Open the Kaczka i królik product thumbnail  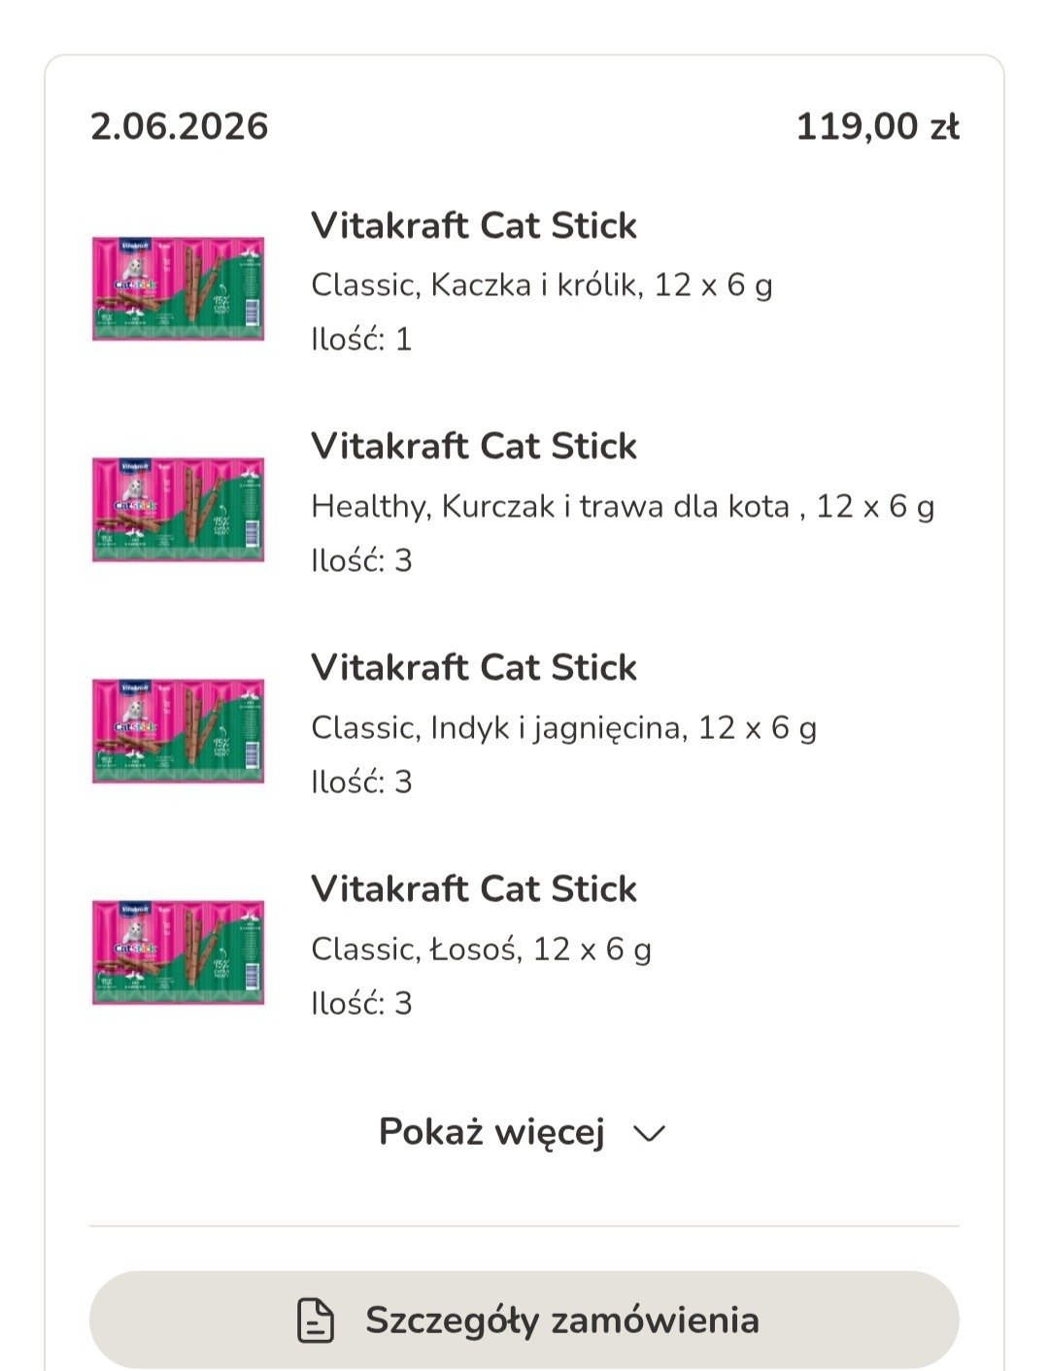[179, 287]
